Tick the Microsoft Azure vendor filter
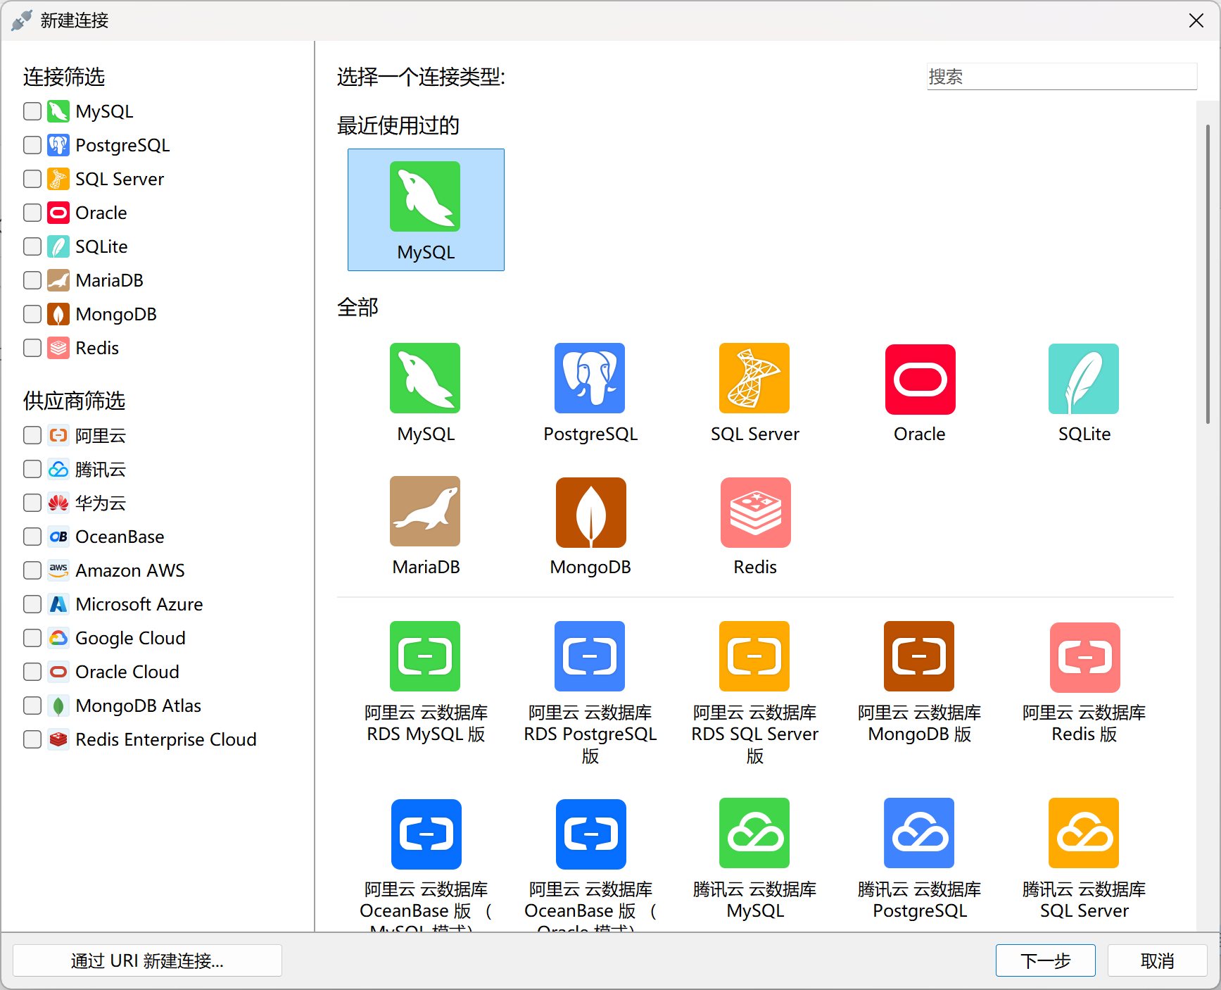This screenshot has width=1221, height=990. point(32,604)
